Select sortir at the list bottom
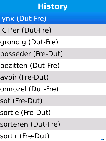The image size is (106, 141). click(x=53, y=135)
